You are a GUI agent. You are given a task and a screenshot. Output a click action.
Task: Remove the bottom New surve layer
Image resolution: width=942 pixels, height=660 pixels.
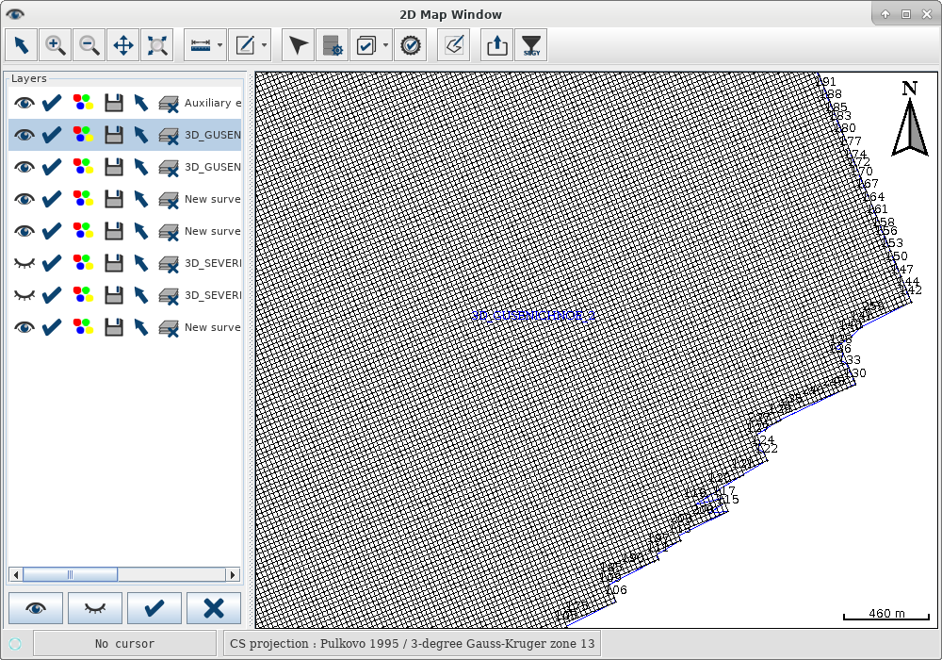tap(169, 328)
